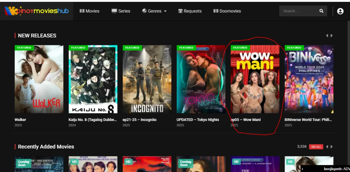Click 'Kaiju No. 8 (Tagalog Dubbe...' title
The image size is (350, 172).
[93, 120]
